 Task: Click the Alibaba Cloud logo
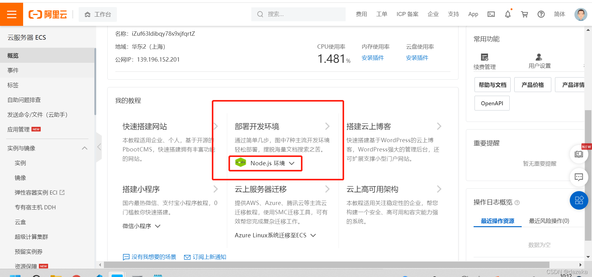point(48,14)
